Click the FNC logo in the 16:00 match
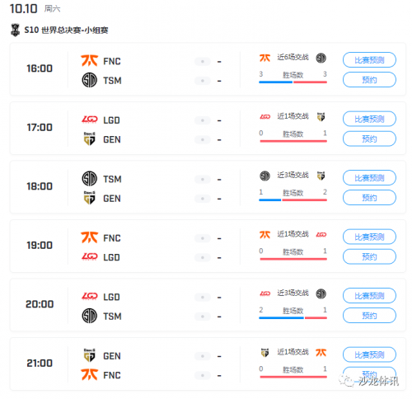 point(89,61)
